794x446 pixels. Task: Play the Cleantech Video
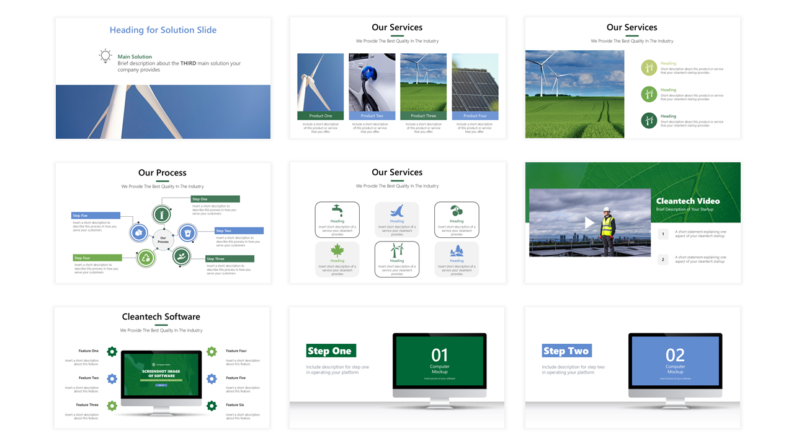coord(589,222)
